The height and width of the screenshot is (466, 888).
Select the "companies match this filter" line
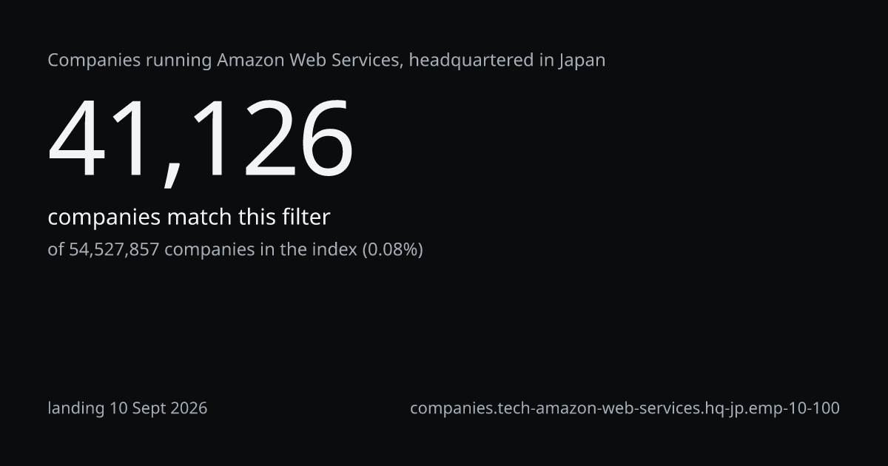189,217
